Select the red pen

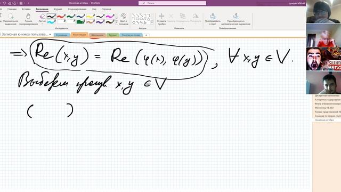click(x=61, y=16)
